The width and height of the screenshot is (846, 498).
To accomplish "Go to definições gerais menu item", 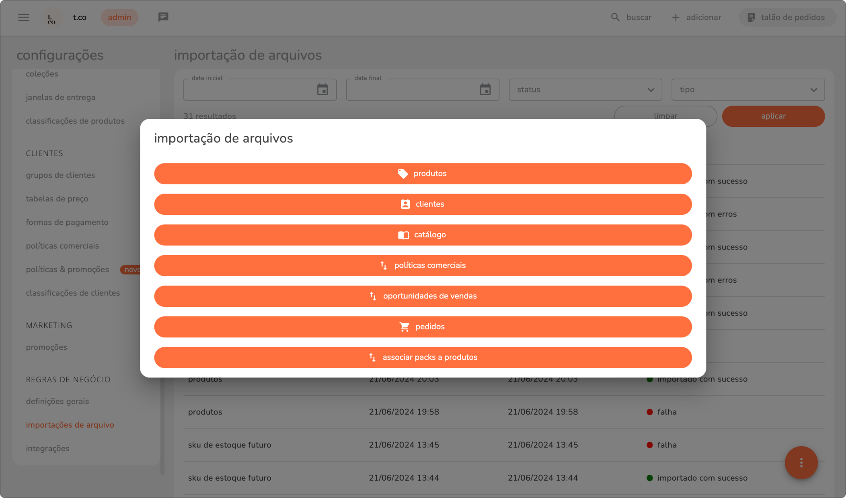I will tap(57, 402).
